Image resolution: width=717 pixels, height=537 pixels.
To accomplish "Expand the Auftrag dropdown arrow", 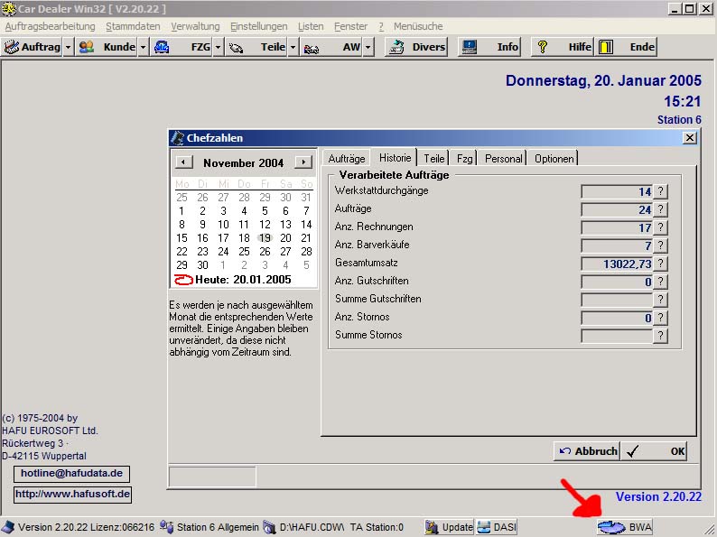I will tap(69, 47).
